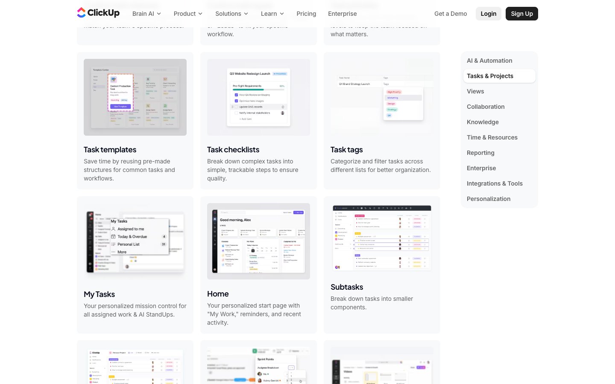Expand the Solutions navigation dropdown
The image size is (615, 384).
(231, 14)
